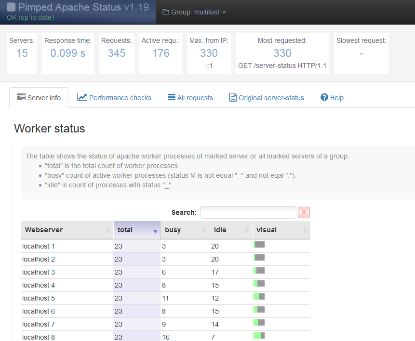Image resolution: width=415 pixels, height=341 pixels.
Task: Click the Help question mark icon
Action: pyautogui.click(x=324, y=97)
